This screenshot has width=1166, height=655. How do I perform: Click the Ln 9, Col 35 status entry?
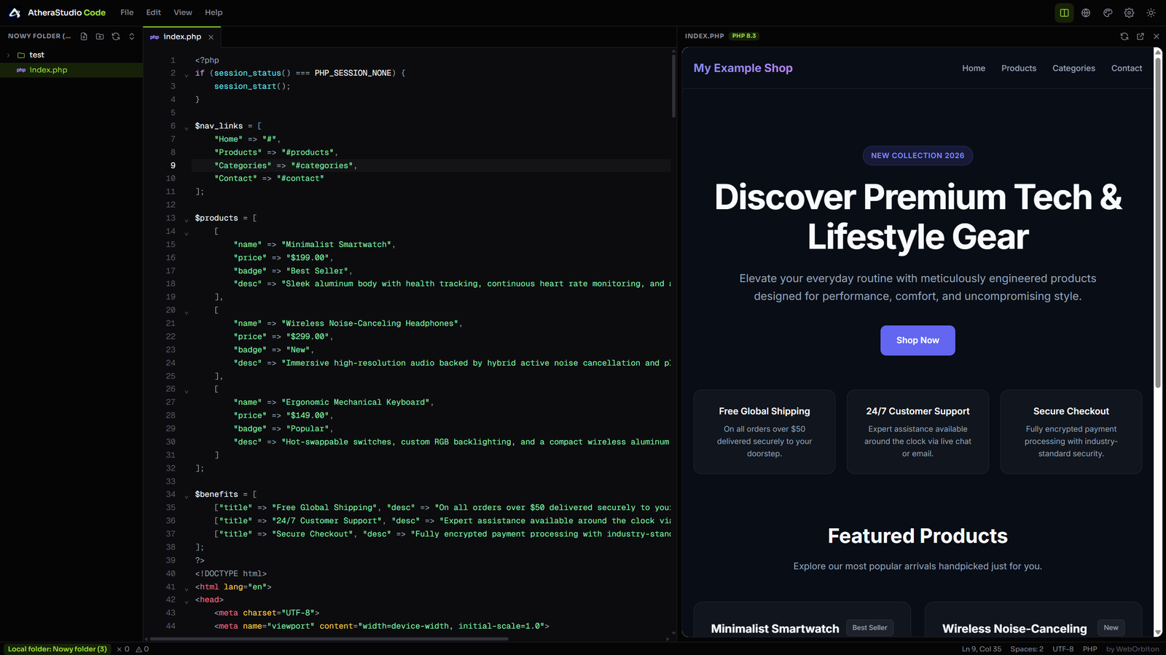982,649
